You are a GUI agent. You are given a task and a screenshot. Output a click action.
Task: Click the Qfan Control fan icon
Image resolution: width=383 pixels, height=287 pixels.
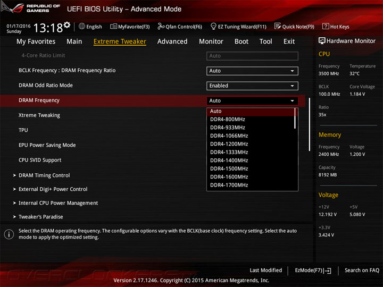(161, 26)
